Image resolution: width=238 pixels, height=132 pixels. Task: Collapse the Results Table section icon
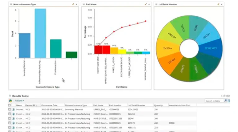(x=10, y=96)
